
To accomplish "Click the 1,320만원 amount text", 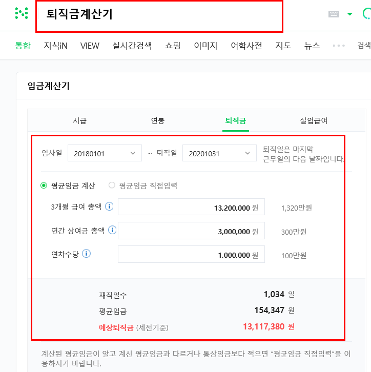I will (296, 208).
